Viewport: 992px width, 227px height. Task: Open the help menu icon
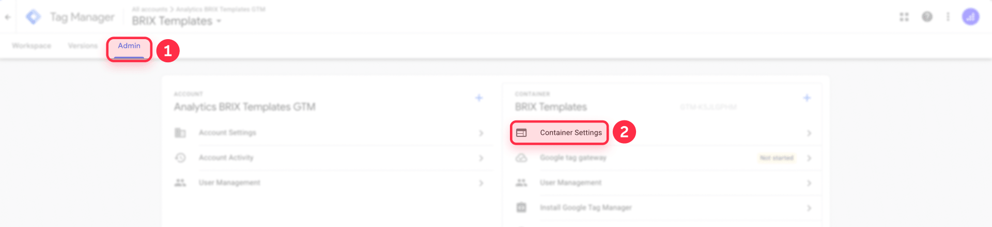927,17
